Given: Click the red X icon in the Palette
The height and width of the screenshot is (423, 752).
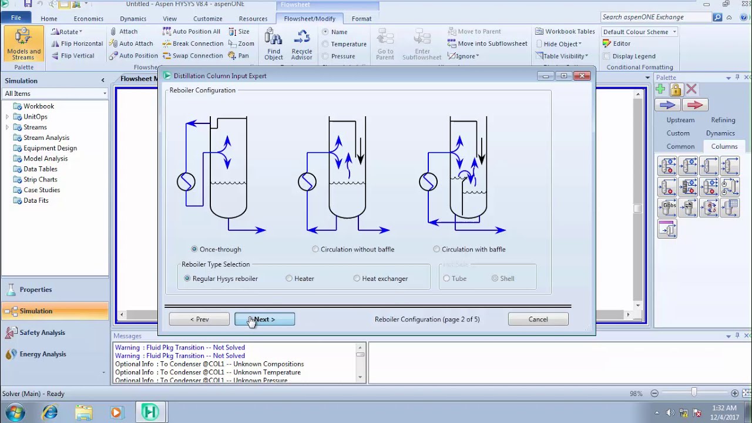Looking at the screenshot, I should pos(691,89).
